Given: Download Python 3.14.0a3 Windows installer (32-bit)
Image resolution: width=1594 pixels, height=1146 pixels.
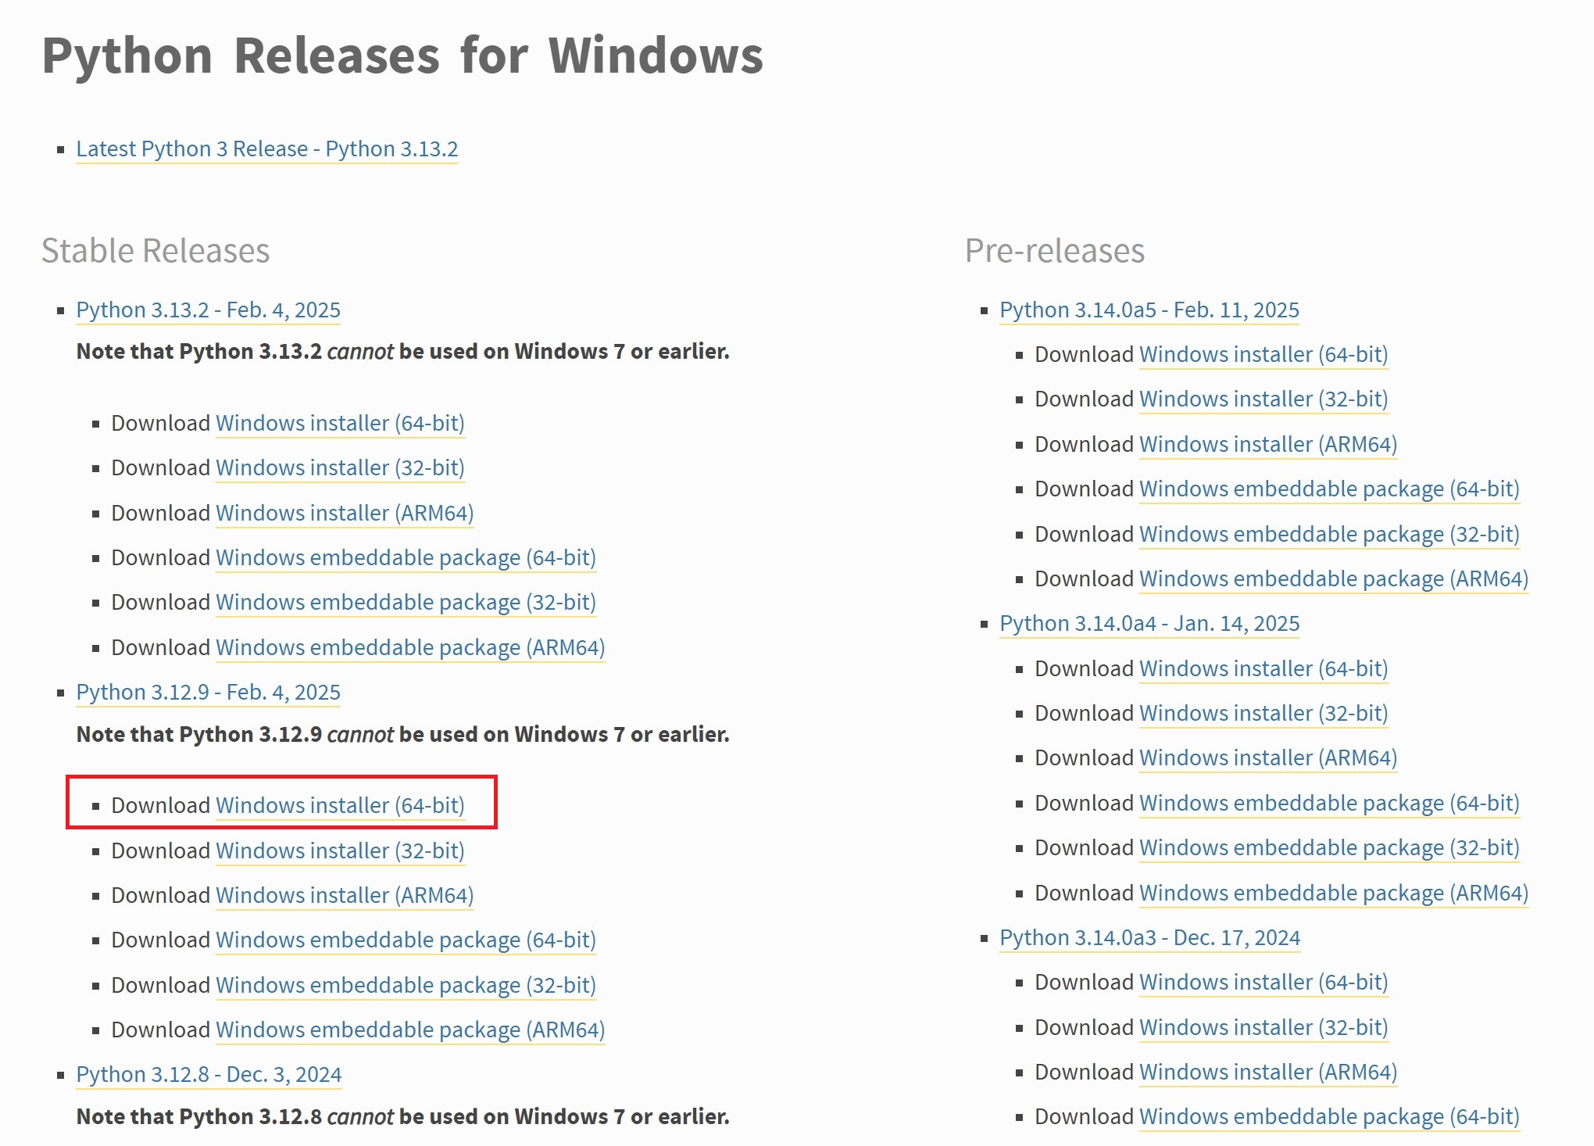Looking at the screenshot, I should (x=1263, y=1027).
